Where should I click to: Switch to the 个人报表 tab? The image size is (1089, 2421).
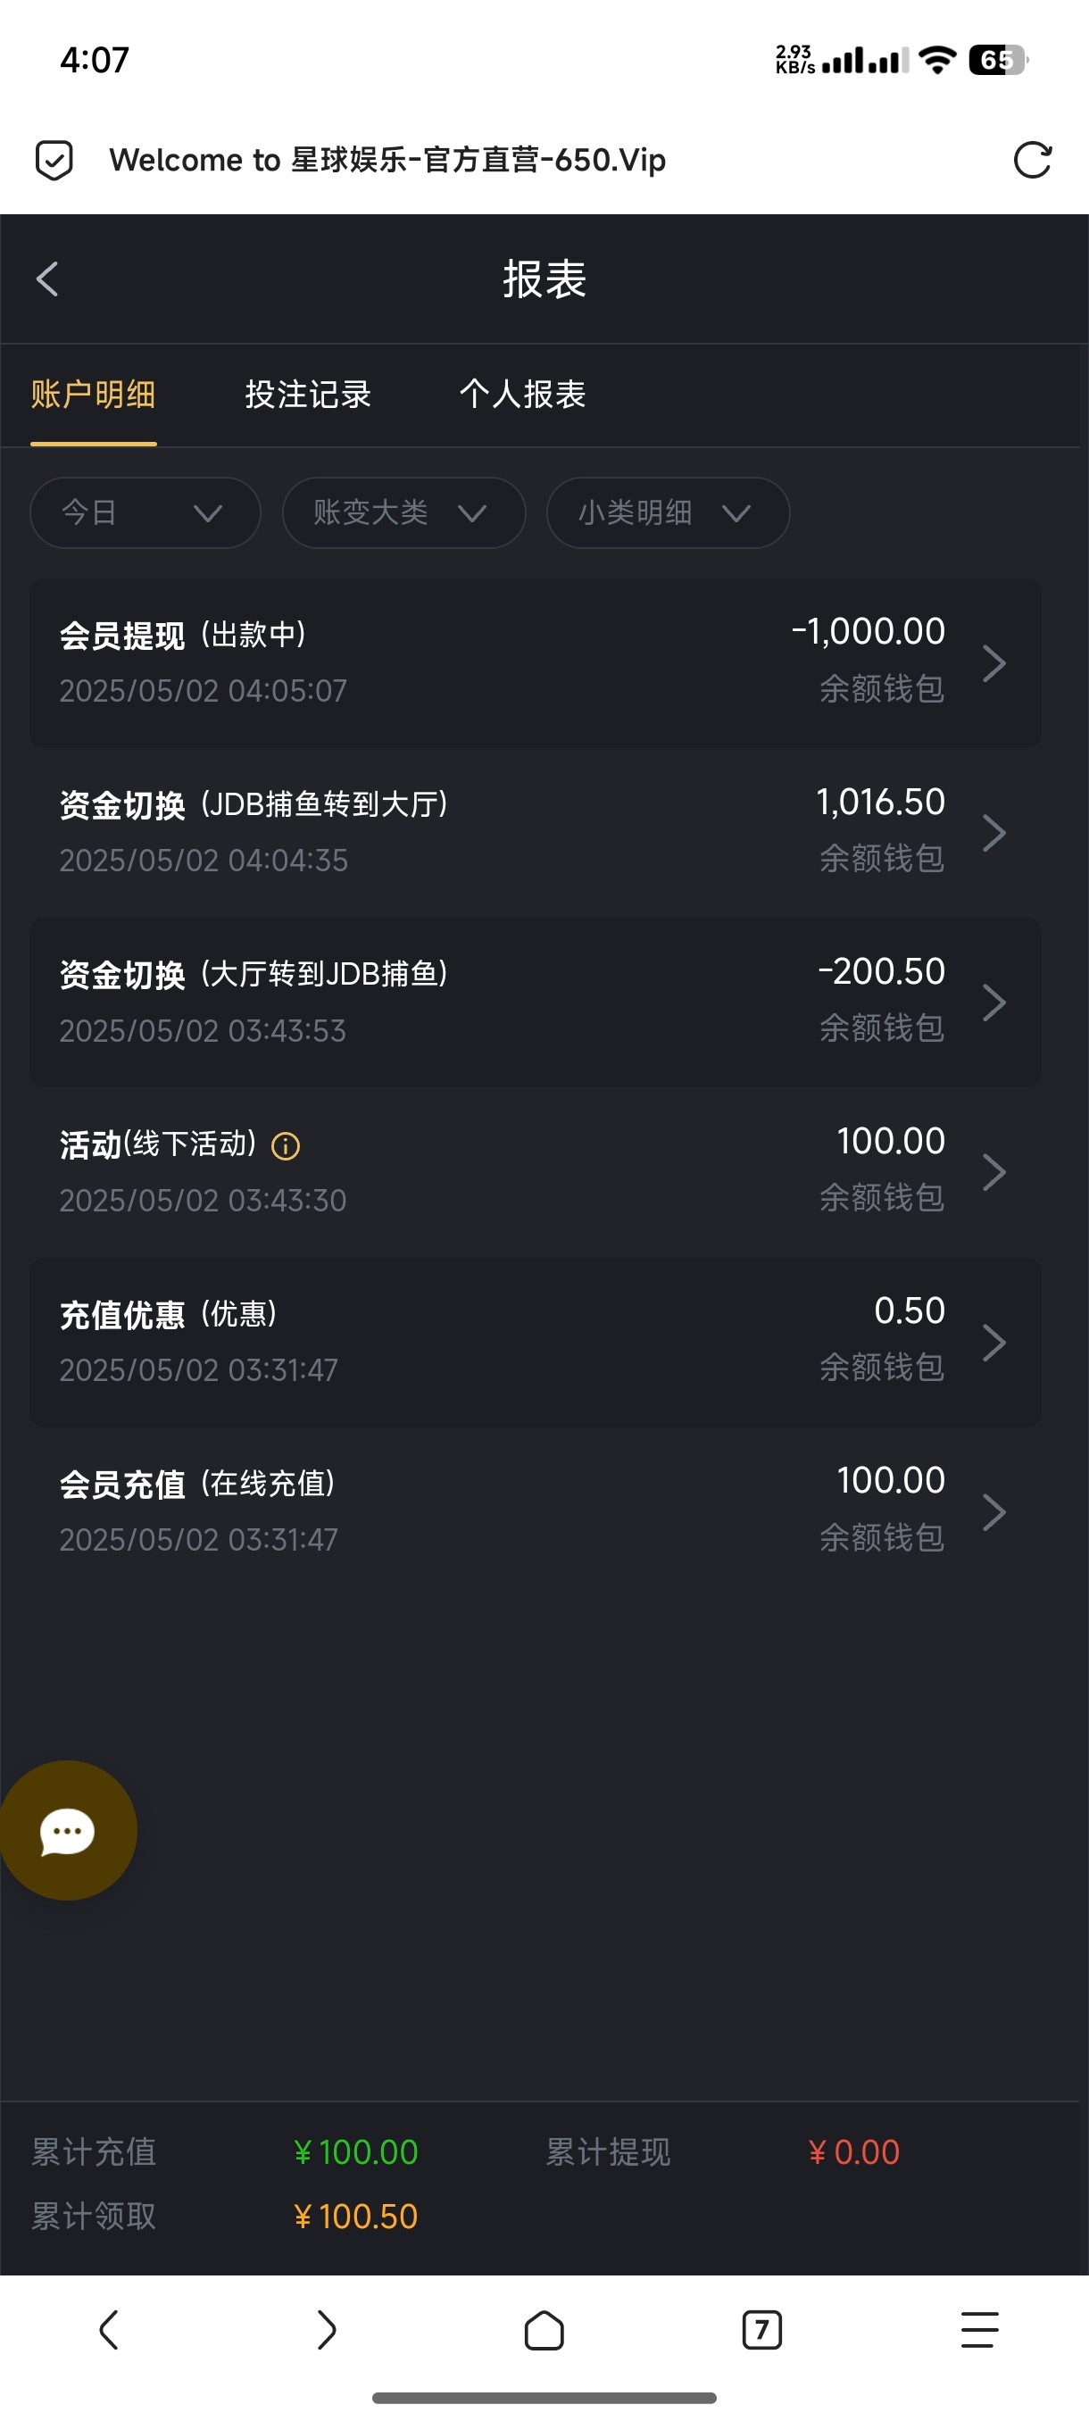(x=522, y=395)
